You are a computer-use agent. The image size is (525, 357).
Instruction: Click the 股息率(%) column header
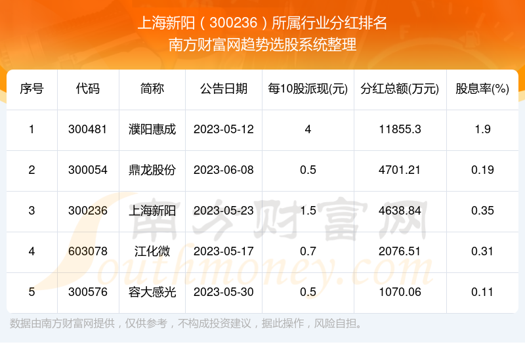point(482,89)
